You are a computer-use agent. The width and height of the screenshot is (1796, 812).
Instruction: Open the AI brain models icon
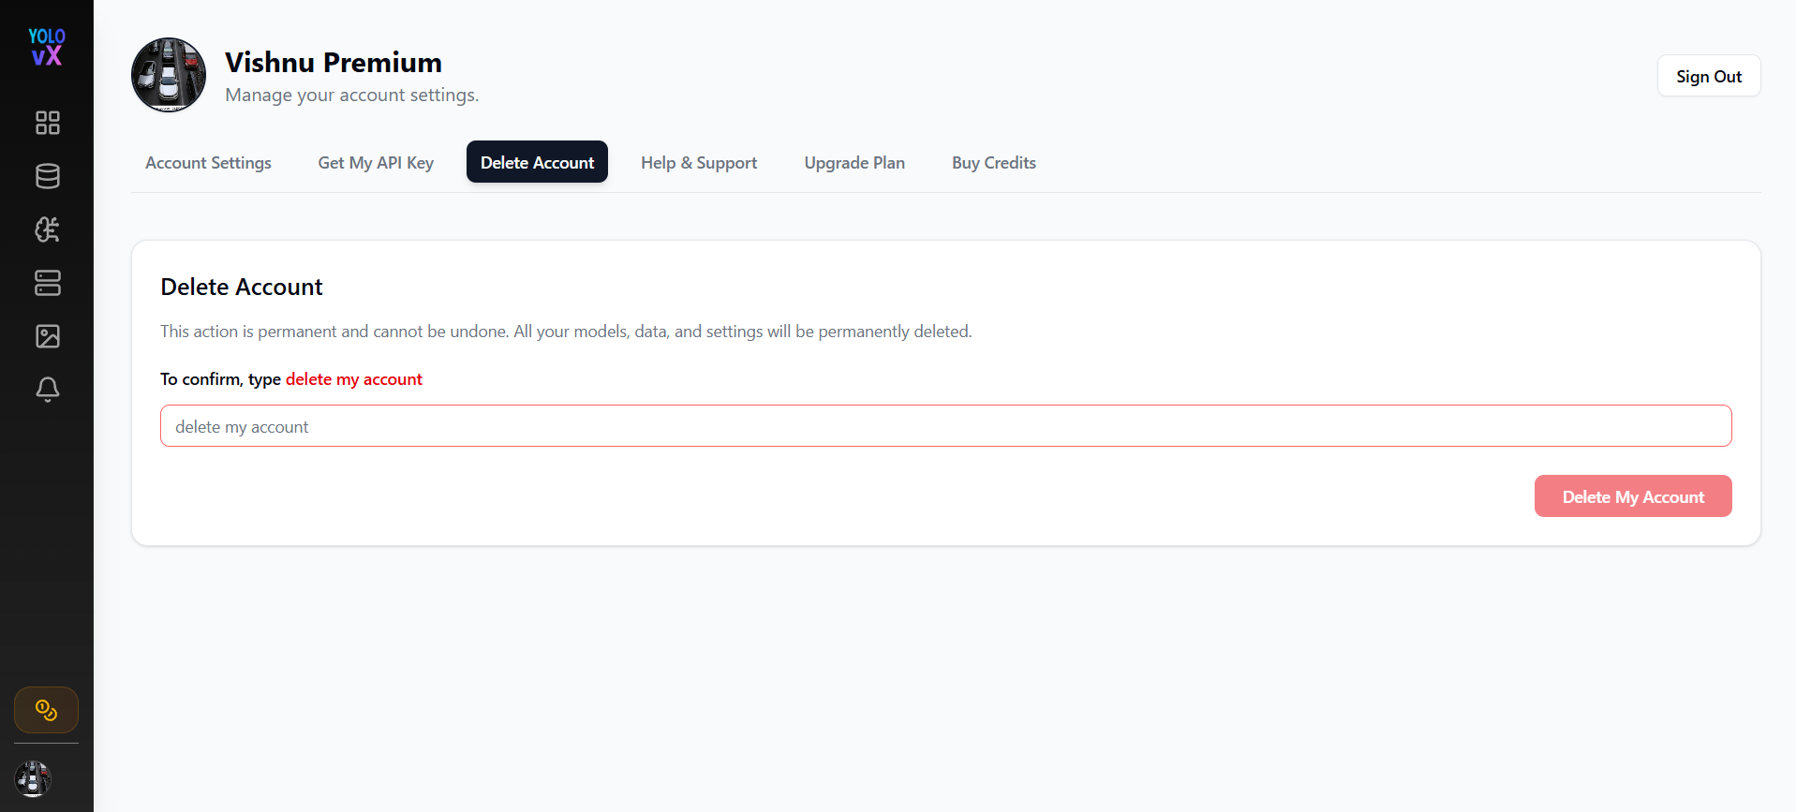(47, 229)
